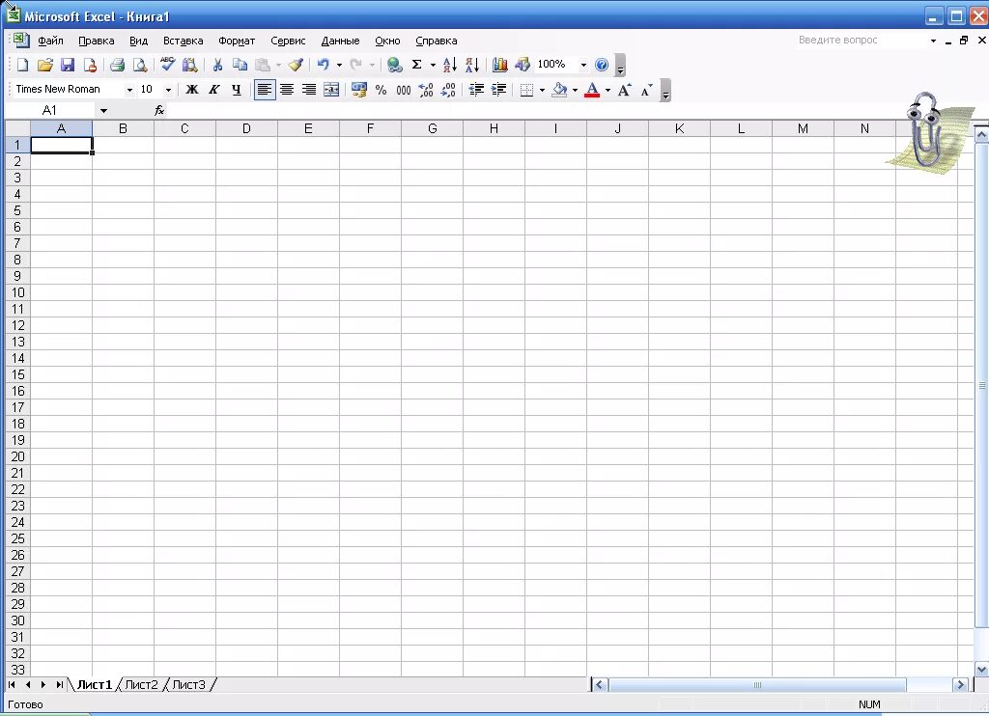Toggle align right
The width and height of the screenshot is (989, 716).
pos(308,90)
